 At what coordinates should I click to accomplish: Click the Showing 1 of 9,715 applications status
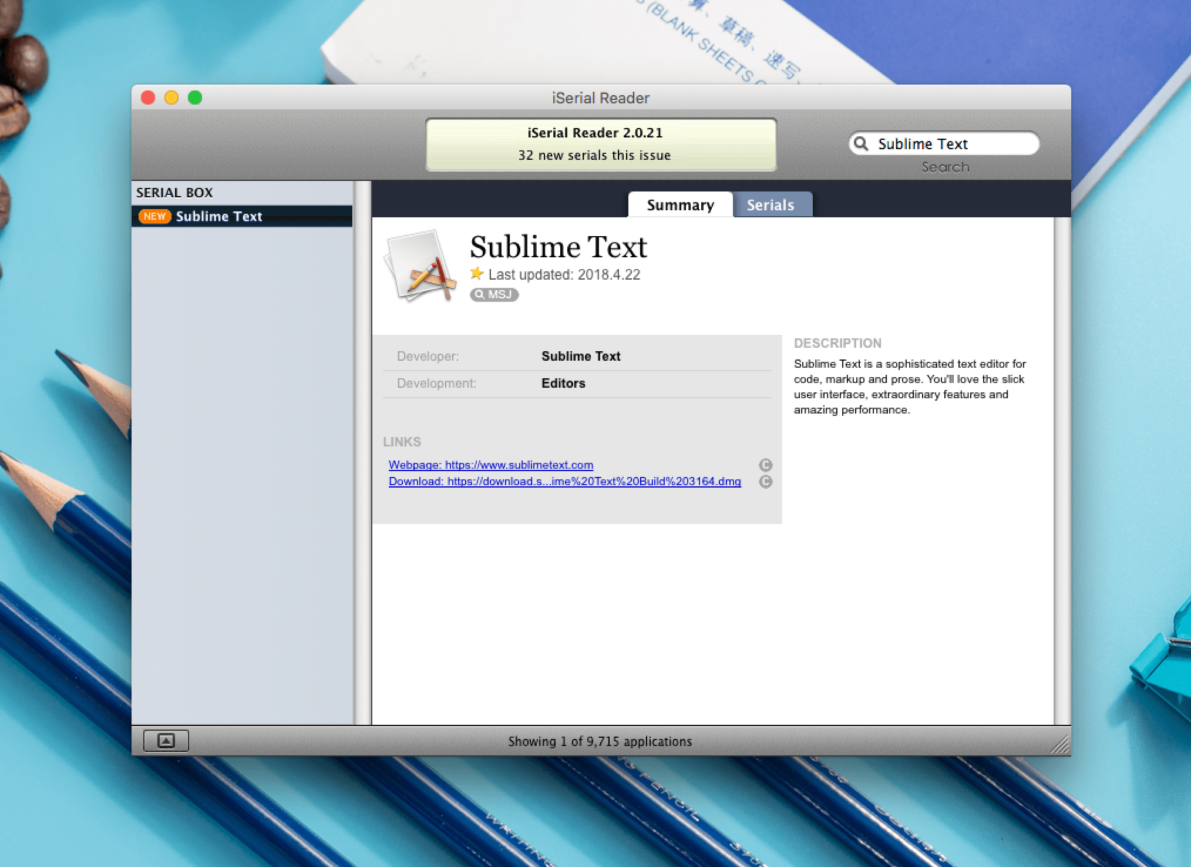pos(600,741)
